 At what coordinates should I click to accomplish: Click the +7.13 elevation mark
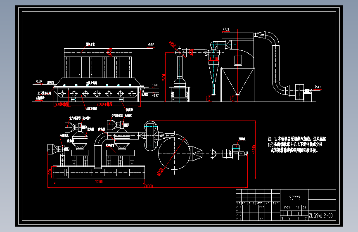[226, 29]
